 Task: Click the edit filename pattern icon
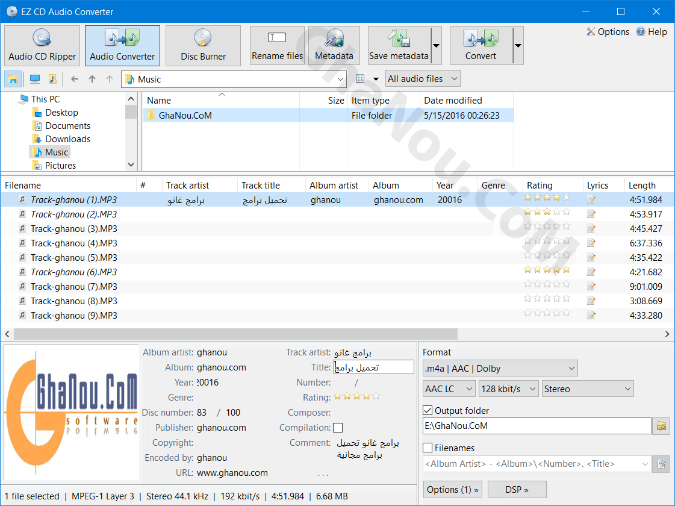[x=661, y=464]
